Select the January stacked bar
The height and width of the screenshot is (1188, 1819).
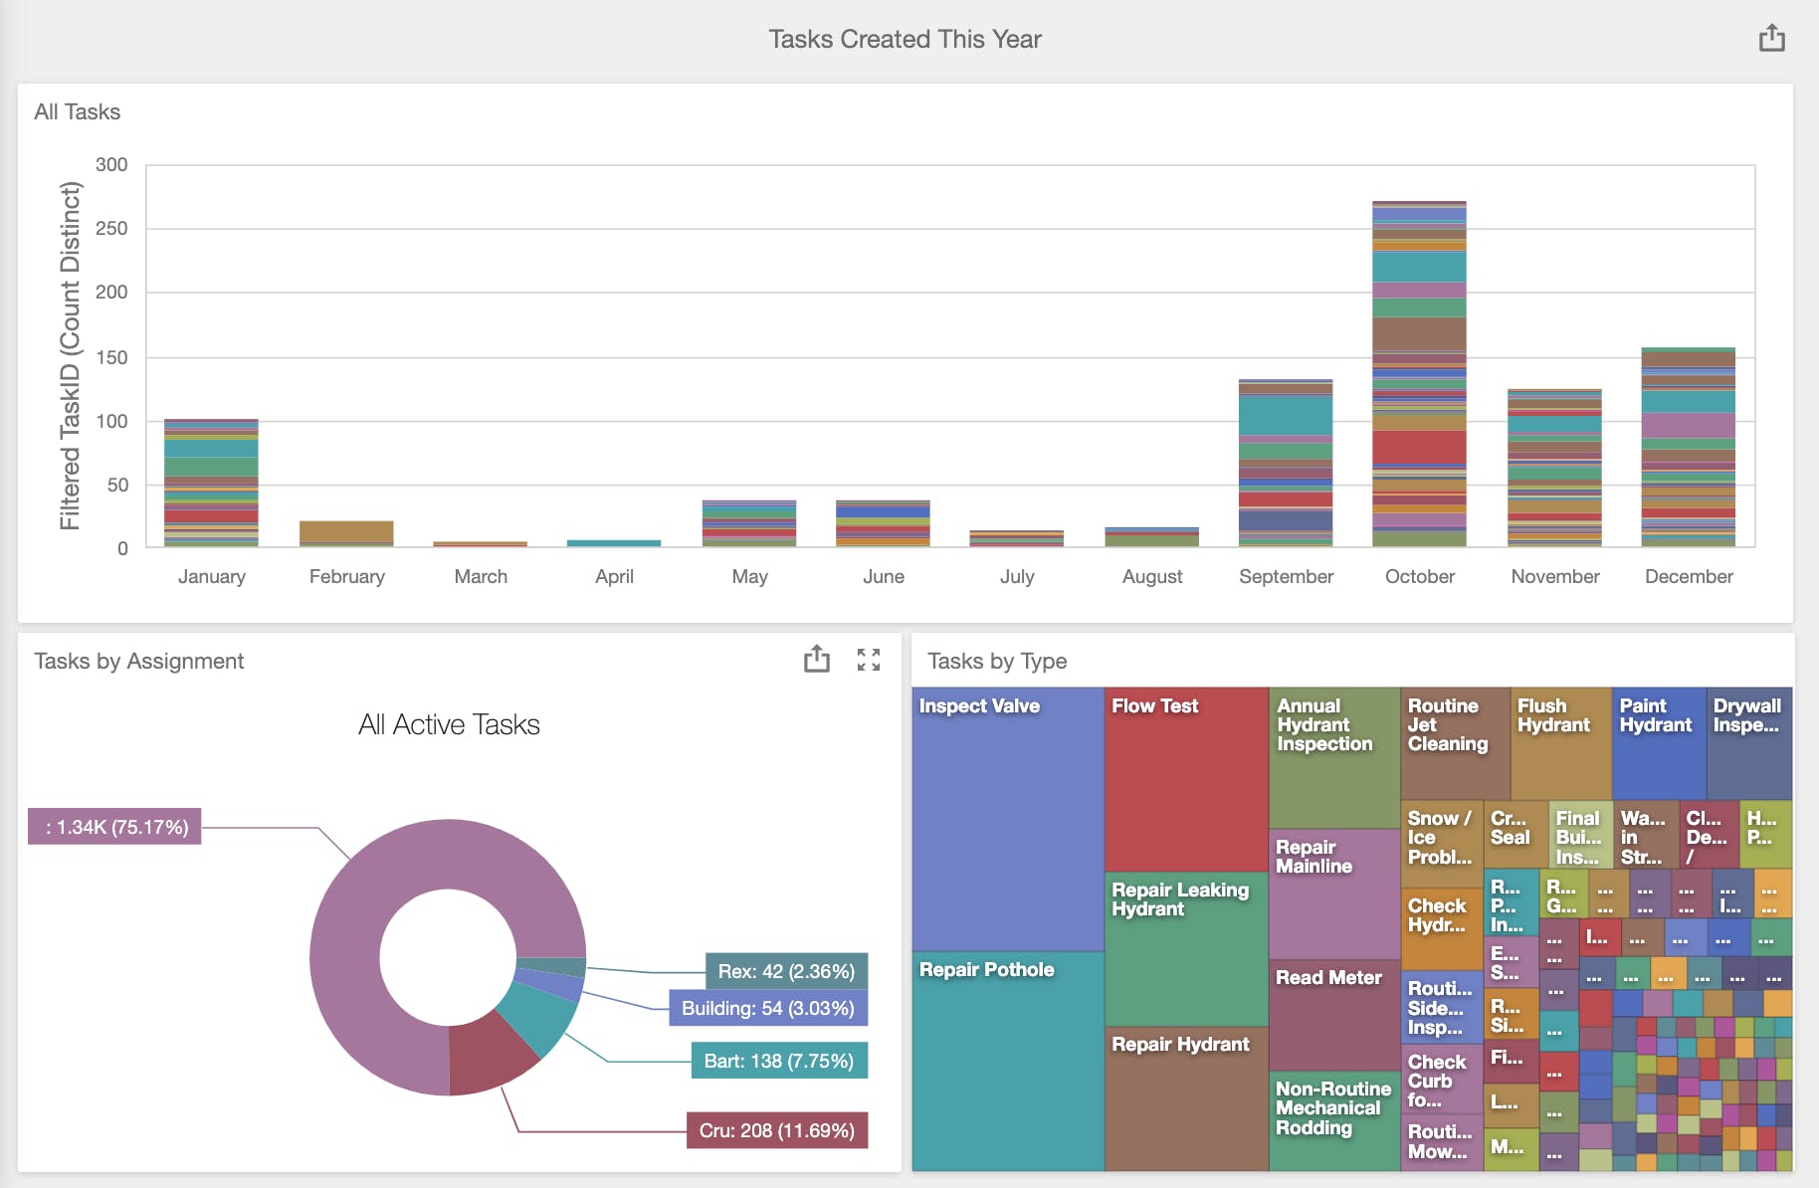[211, 484]
